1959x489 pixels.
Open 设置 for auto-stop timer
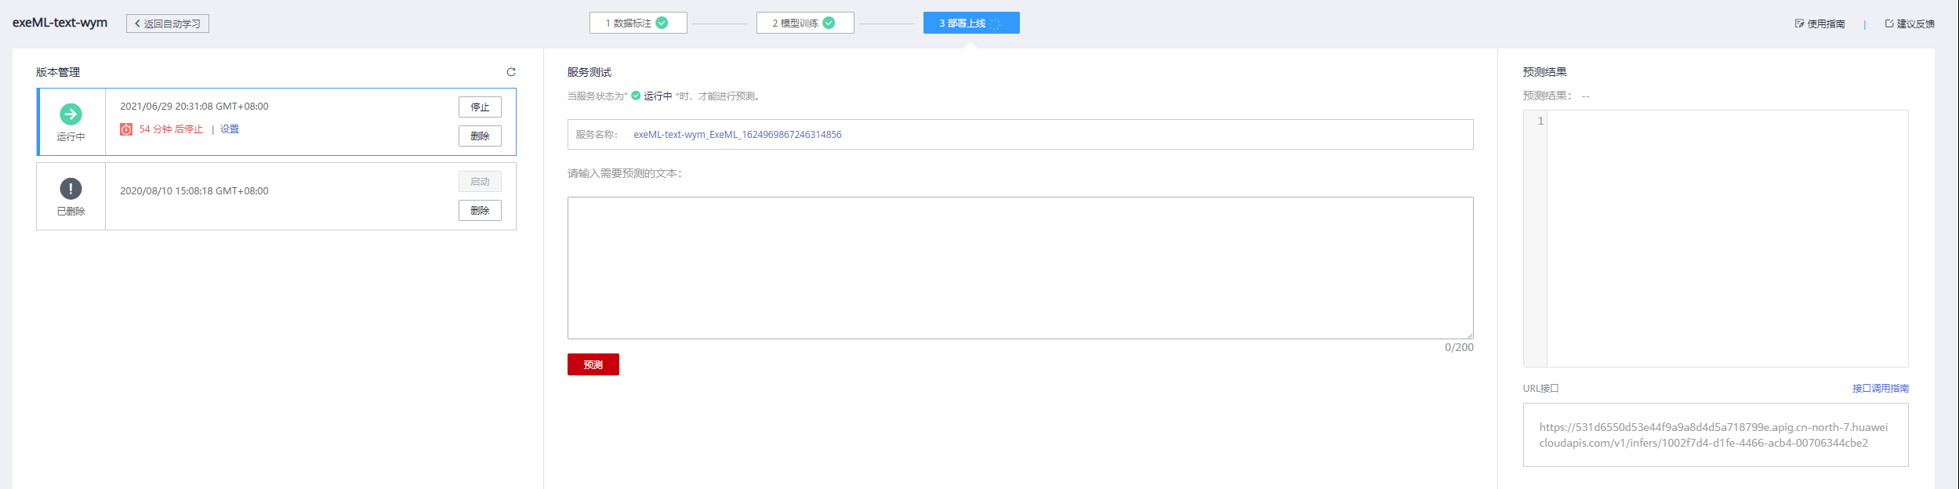pos(230,129)
